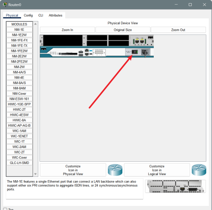Select the NM-4A/S module
212x210 pixels.
tap(19, 72)
